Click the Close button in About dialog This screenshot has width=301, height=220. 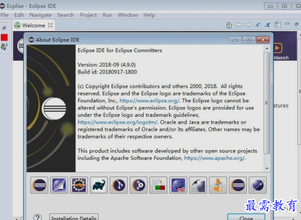tap(246, 217)
